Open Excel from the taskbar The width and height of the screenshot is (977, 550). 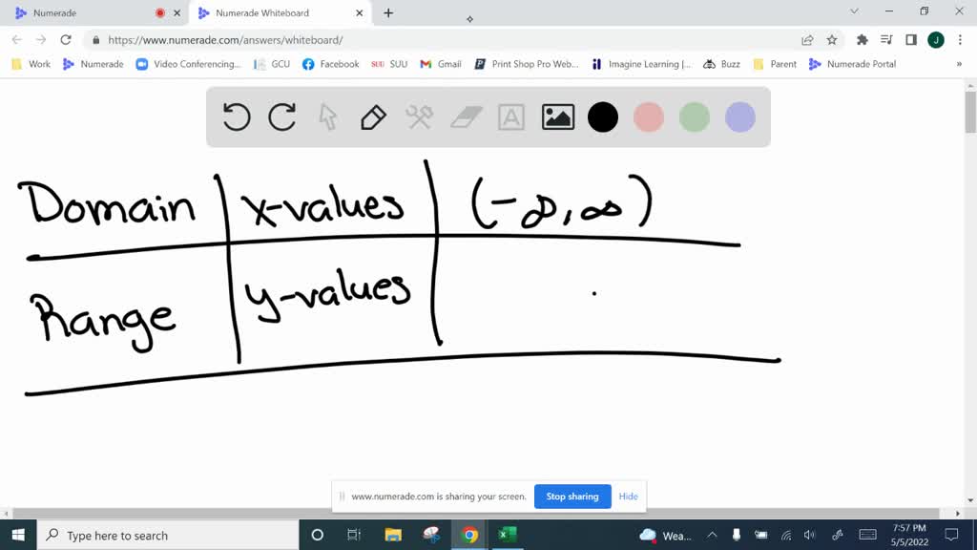[x=507, y=536]
